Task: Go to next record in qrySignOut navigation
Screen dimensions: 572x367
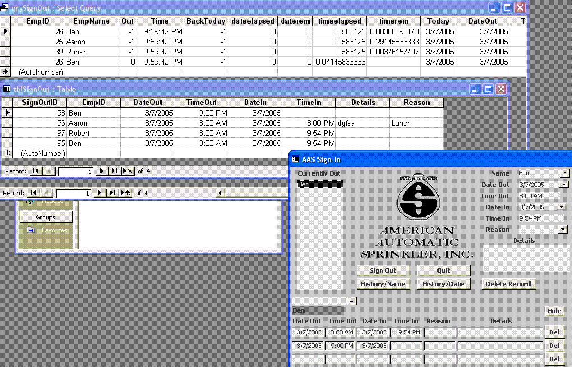Action: [99, 193]
